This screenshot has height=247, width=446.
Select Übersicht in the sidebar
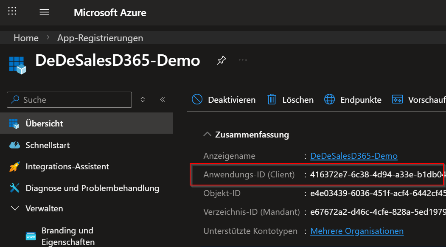(87, 123)
